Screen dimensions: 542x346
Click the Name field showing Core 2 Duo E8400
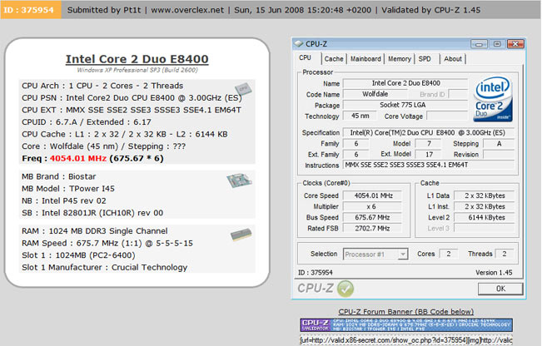405,83
